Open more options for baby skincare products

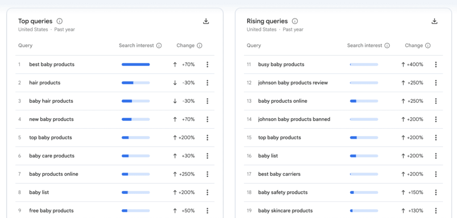click(x=436, y=211)
